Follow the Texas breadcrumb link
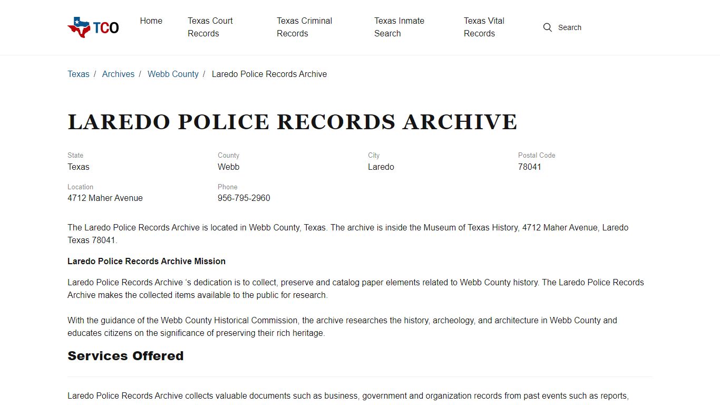This screenshot has width=720, height=405. tap(79, 74)
